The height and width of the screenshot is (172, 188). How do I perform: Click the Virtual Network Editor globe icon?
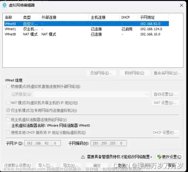click(x=5, y=5)
